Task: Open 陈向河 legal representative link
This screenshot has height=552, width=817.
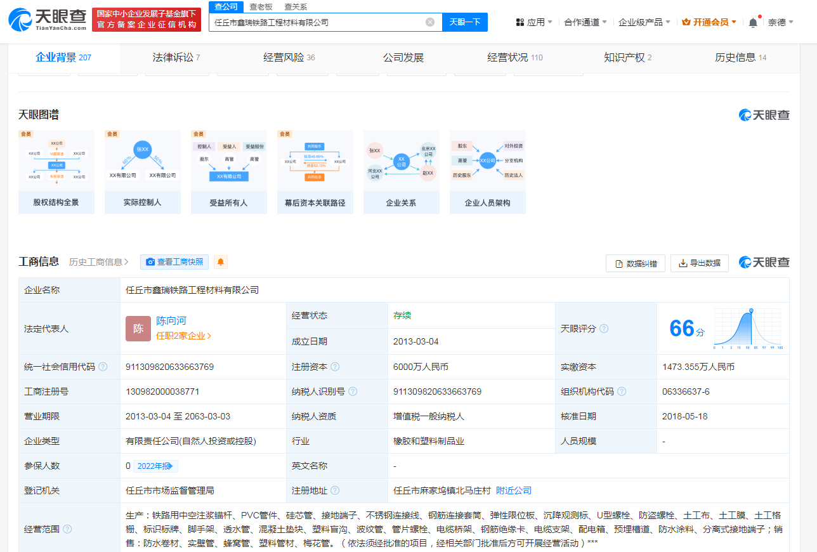Action: [171, 321]
